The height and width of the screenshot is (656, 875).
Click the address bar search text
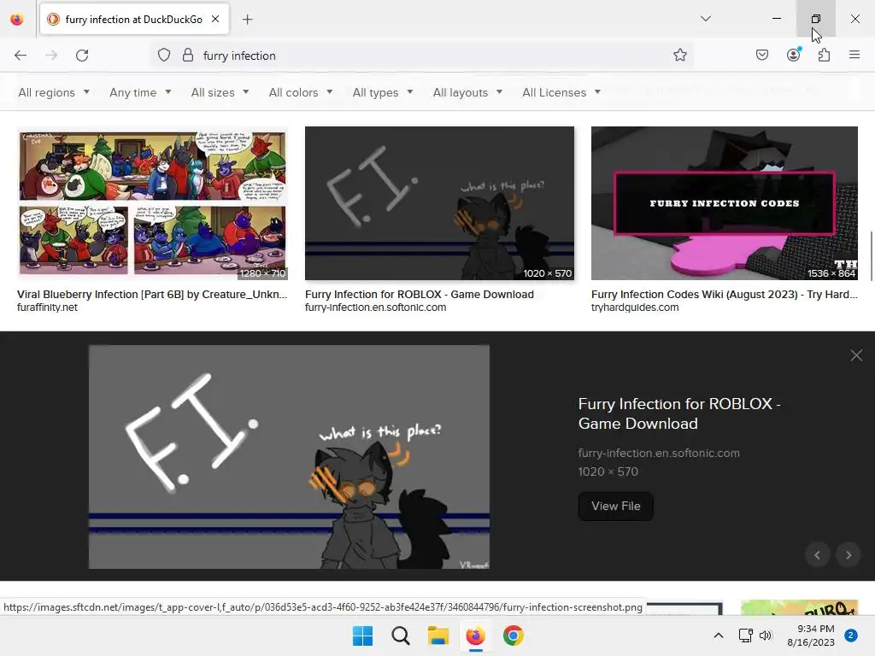(x=239, y=56)
